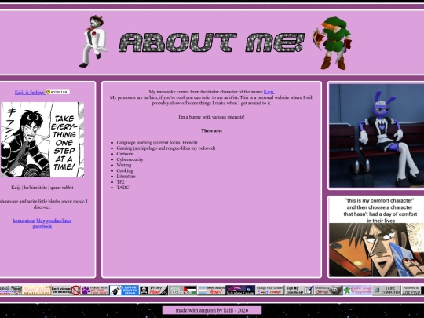This screenshot has width=424, height=318.
Task: Open the 'I Support Right to Repair' badge
Action: pyautogui.click(x=124, y=291)
